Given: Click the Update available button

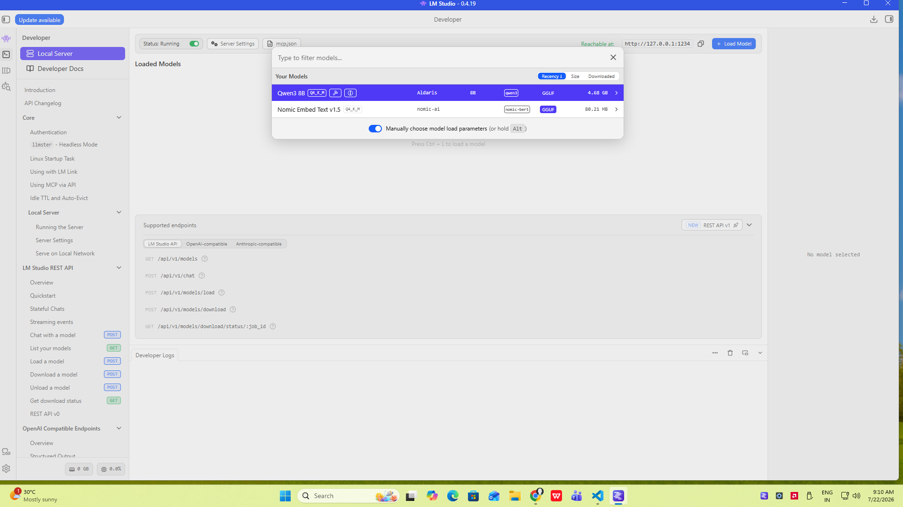Looking at the screenshot, I should click(x=40, y=20).
